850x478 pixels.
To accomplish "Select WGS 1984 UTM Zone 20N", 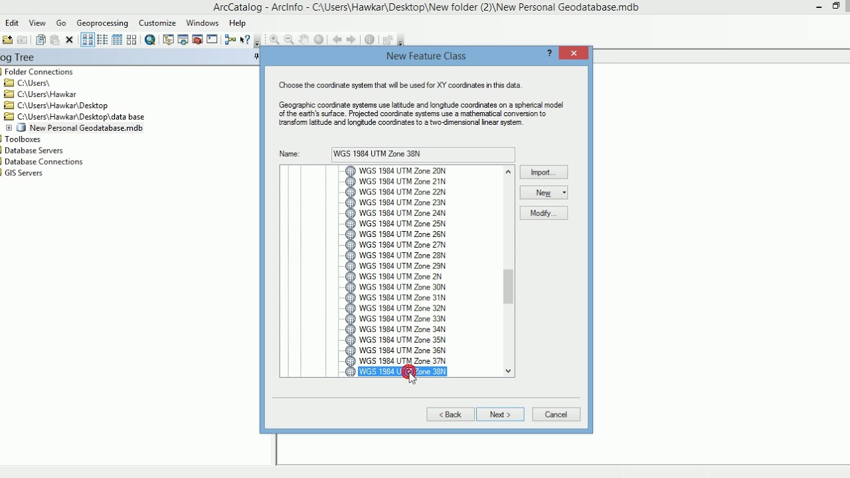I will 402,171.
